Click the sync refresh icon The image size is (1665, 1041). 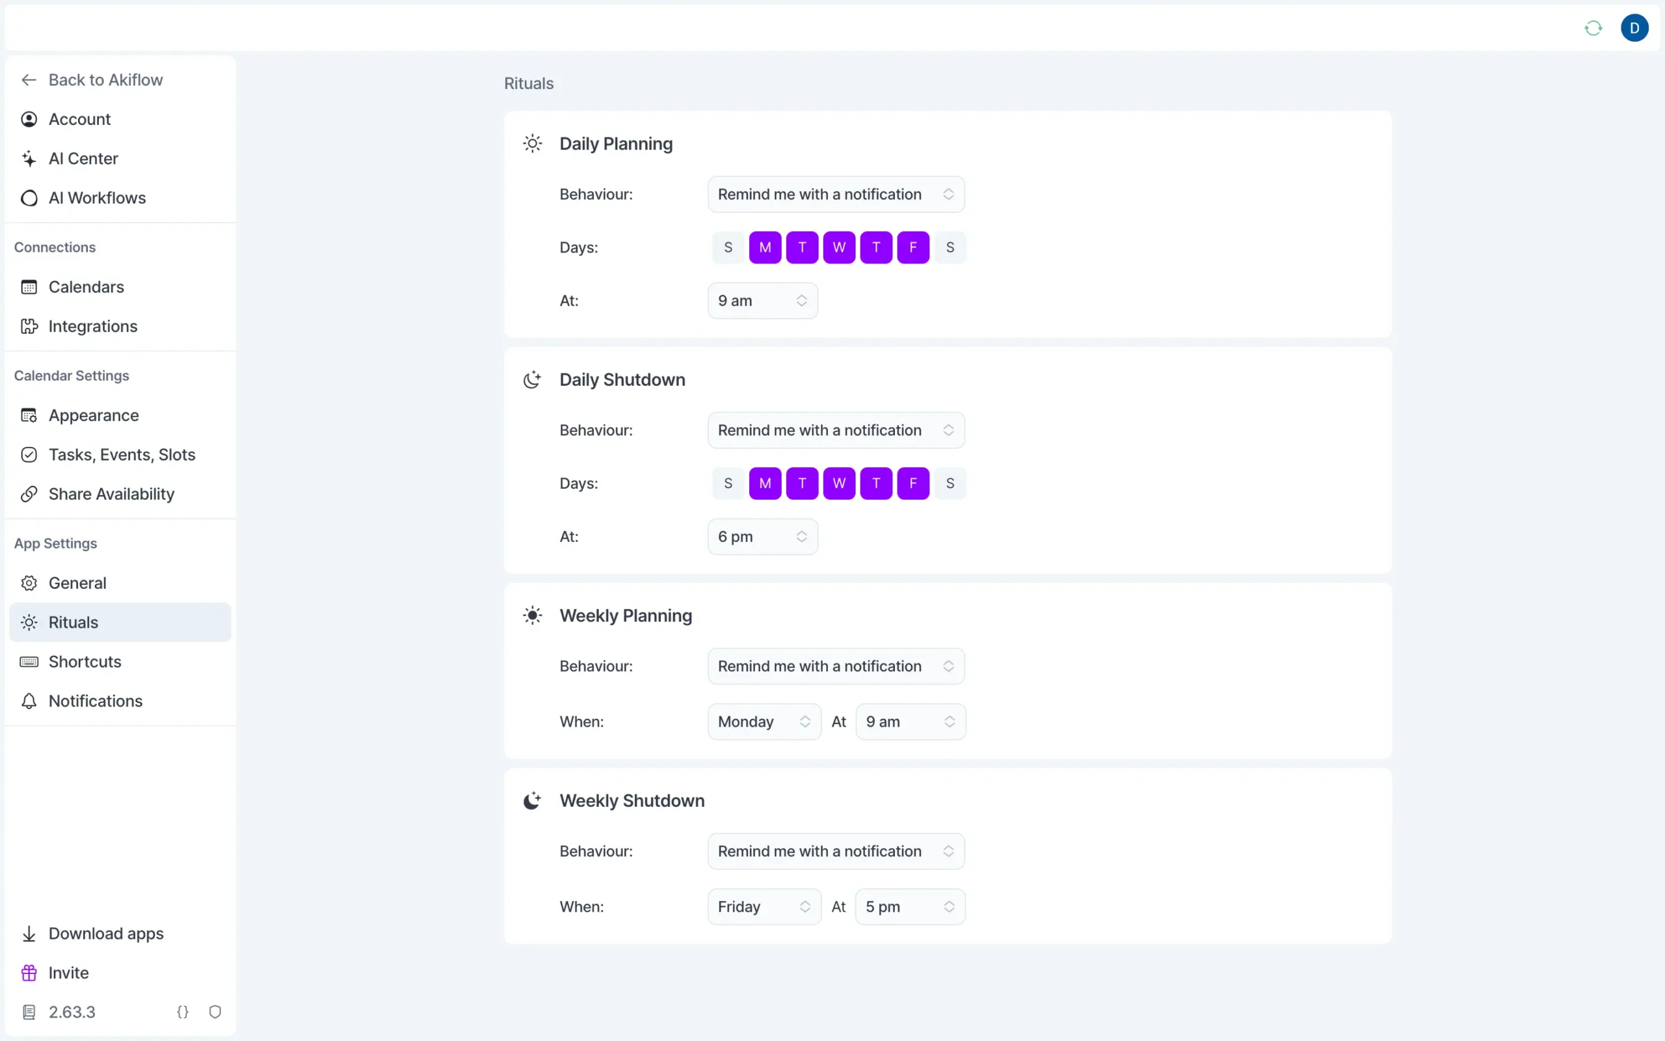[1593, 28]
